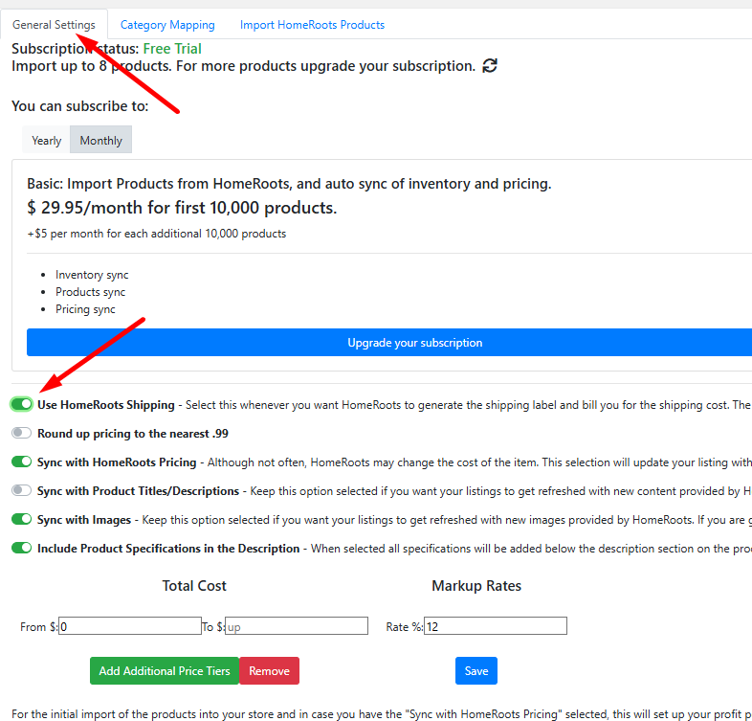The height and width of the screenshot is (721, 752).
Task: Click the Markup Rates heading
Action: pyautogui.click(x=476, y=586)
